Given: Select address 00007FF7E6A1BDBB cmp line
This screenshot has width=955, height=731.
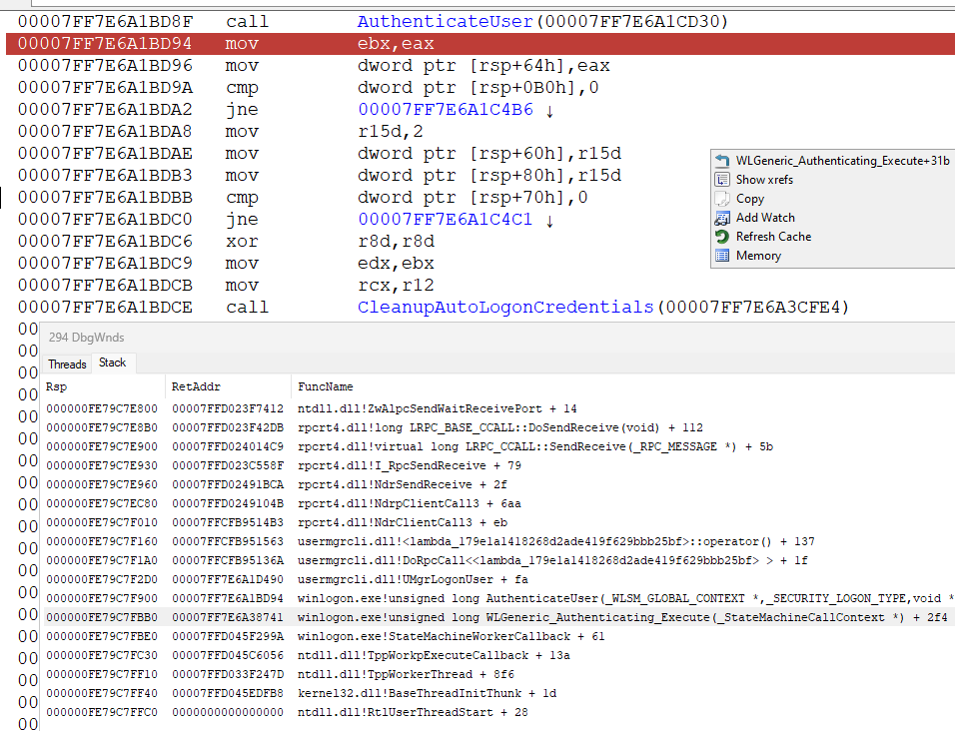Looking at the screenshot, I should pos(105,197).
